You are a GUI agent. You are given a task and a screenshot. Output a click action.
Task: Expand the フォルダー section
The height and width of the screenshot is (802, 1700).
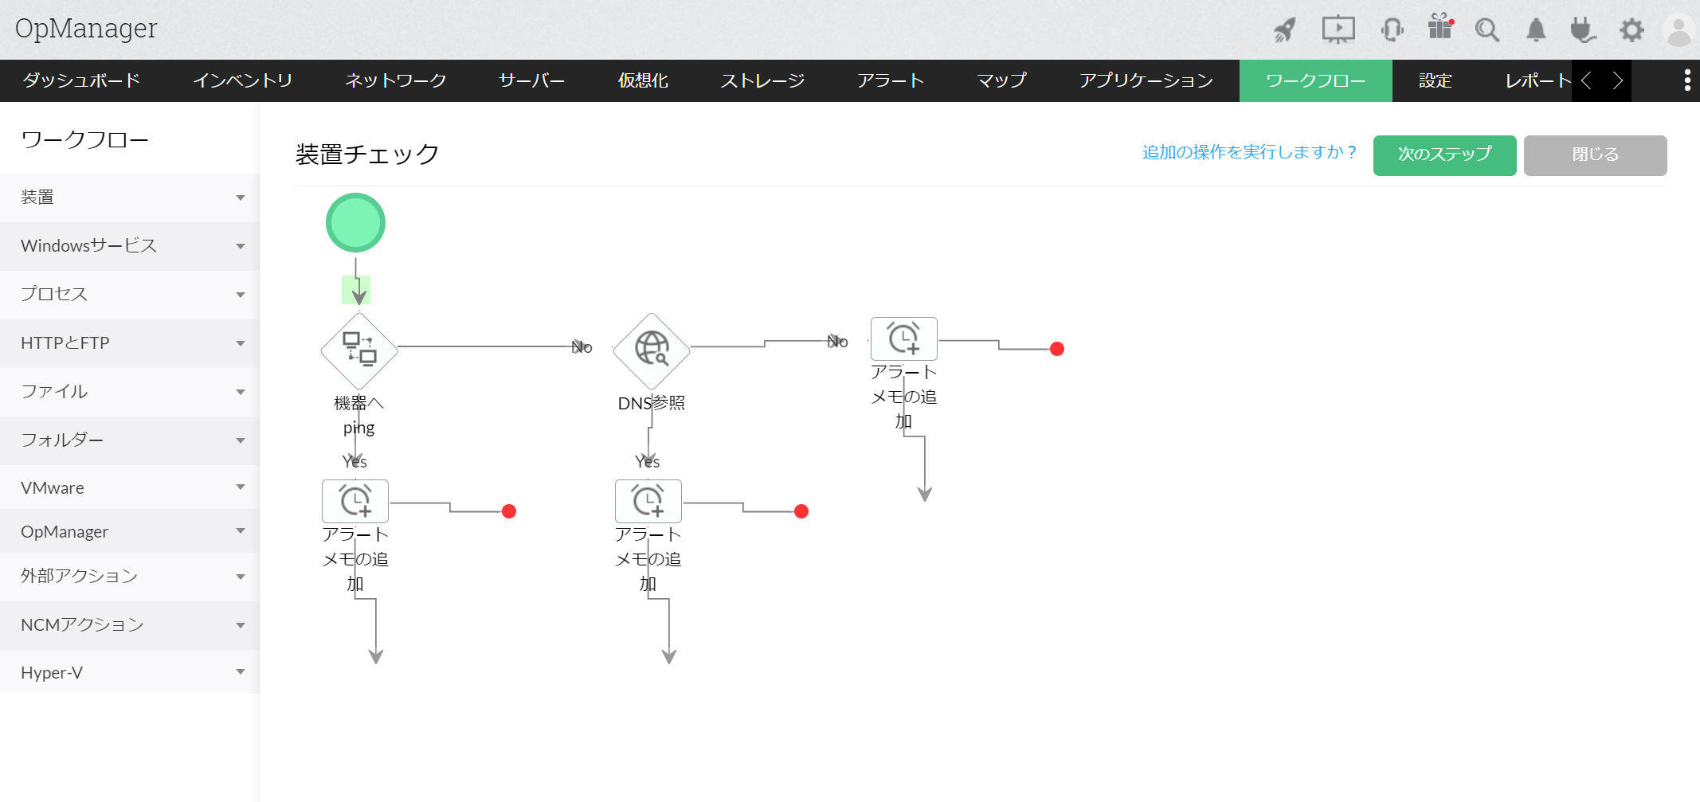[130, 440]
